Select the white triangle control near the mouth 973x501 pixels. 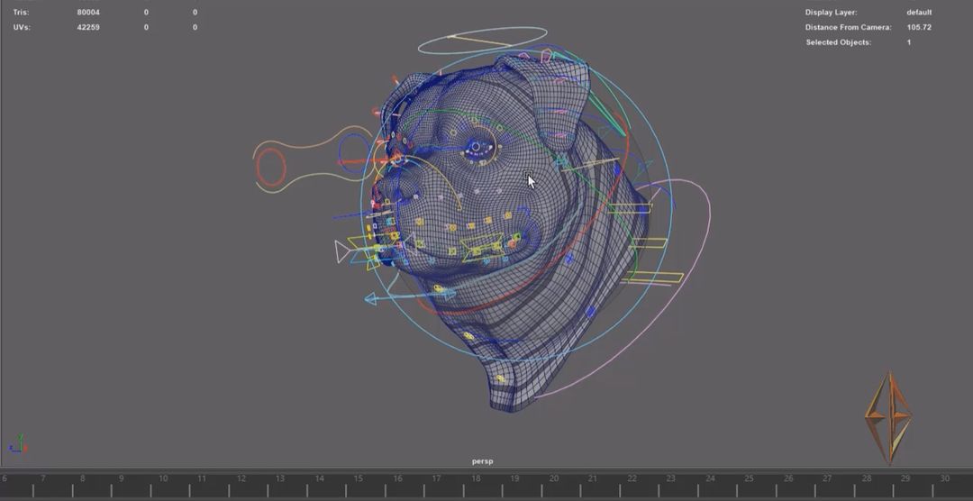[x=341, y=251]
